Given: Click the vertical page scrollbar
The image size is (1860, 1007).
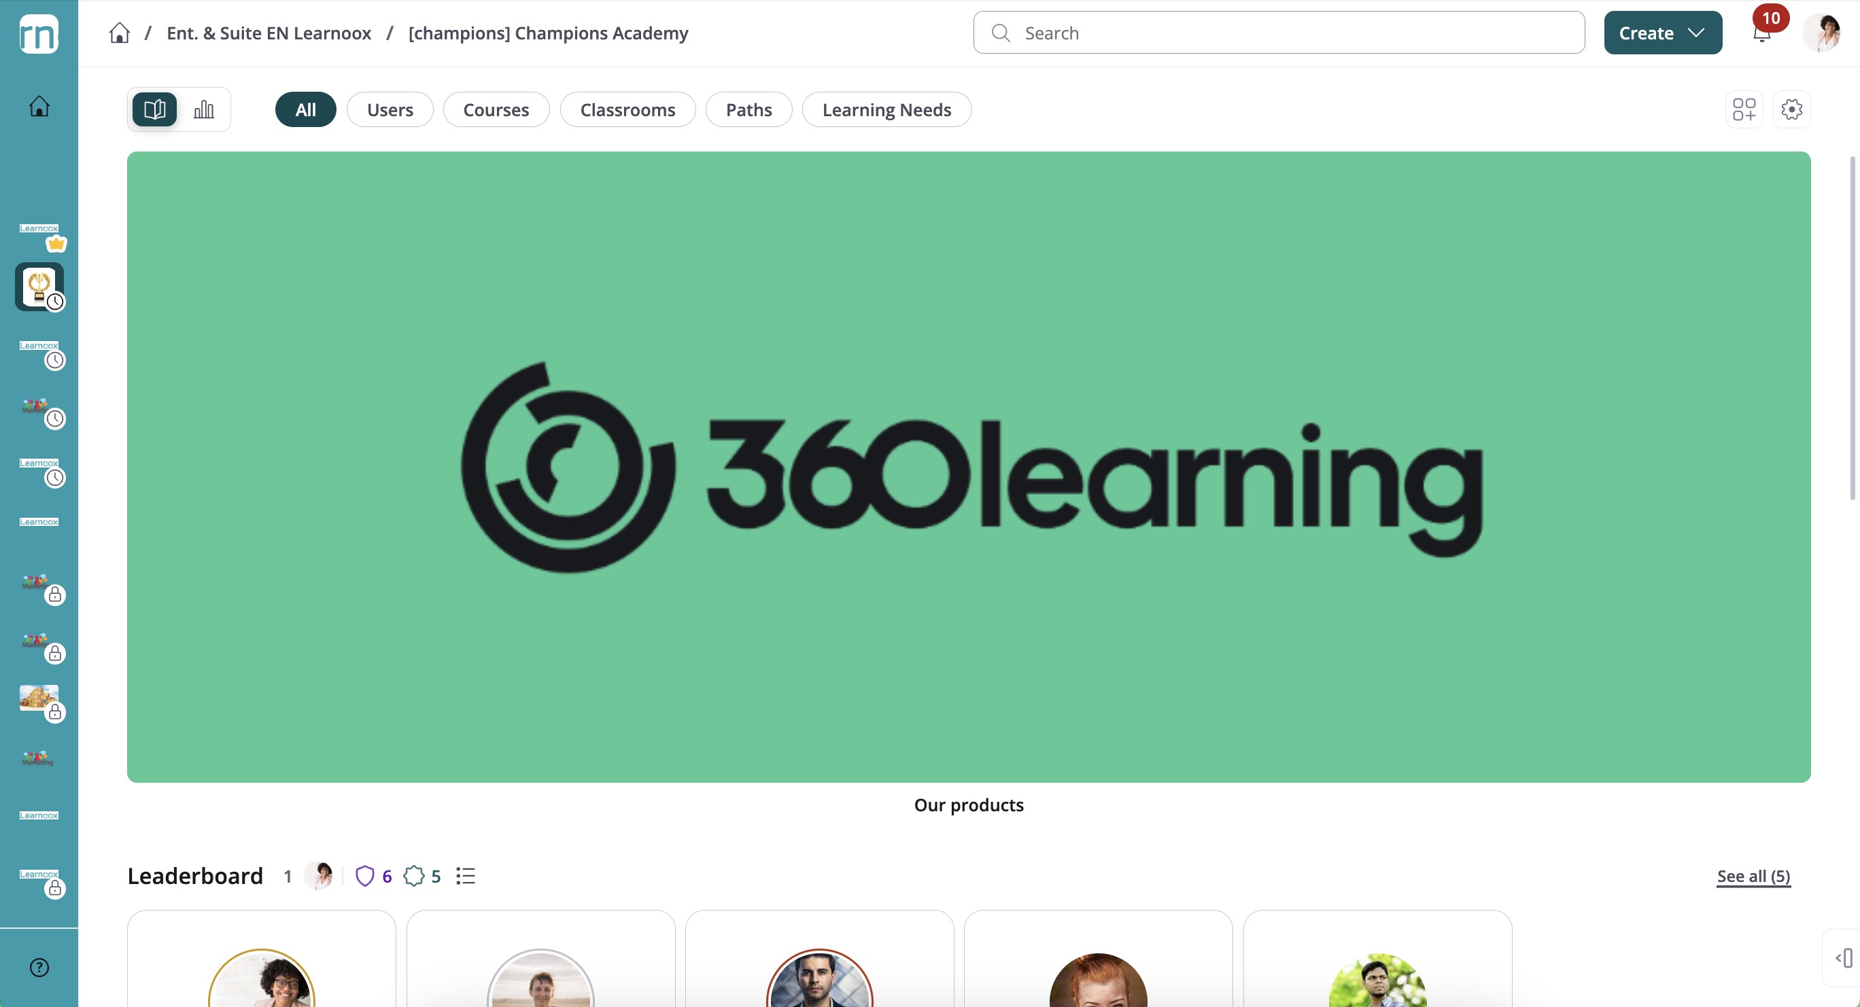Looking at the screenshot, I should (x=1852, y=327).
